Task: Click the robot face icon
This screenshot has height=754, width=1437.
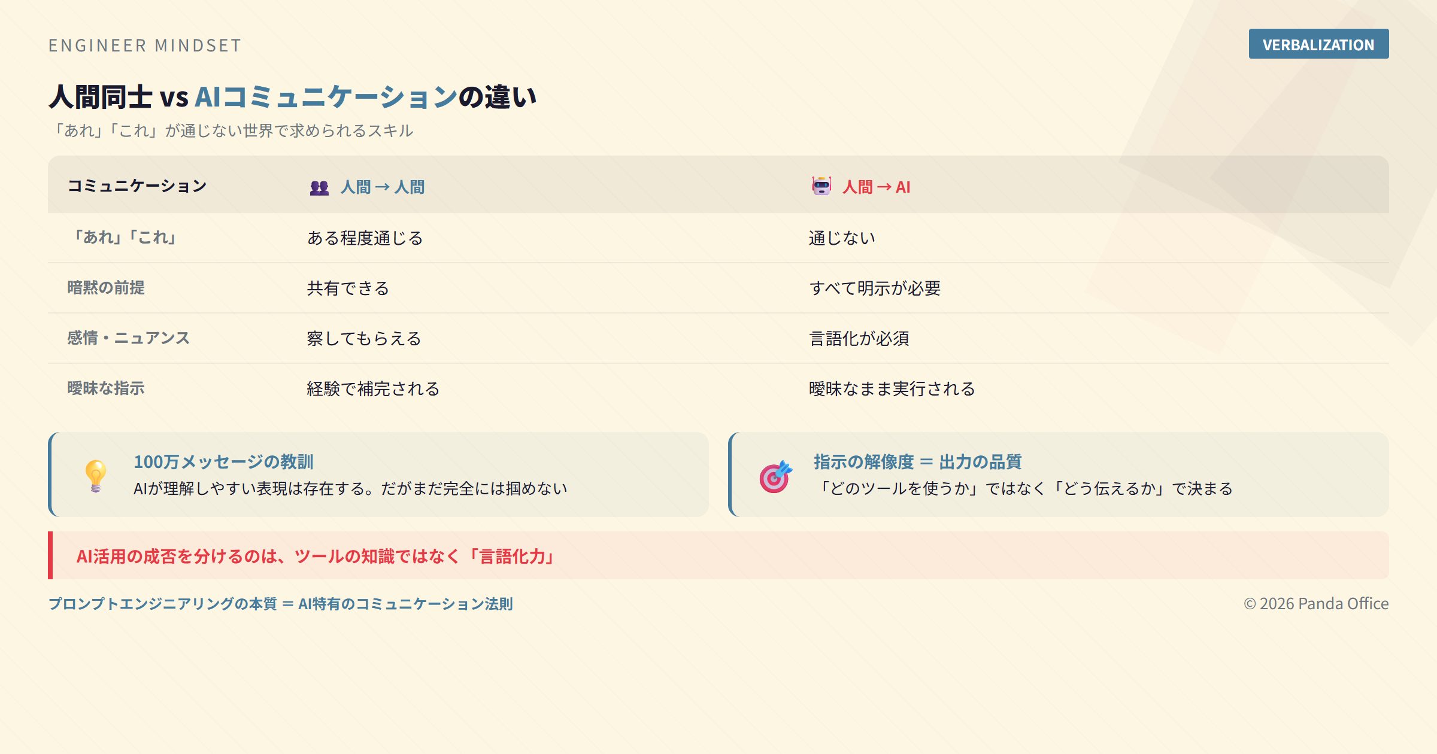Action: pyautogui.click(x=821, y=186)
